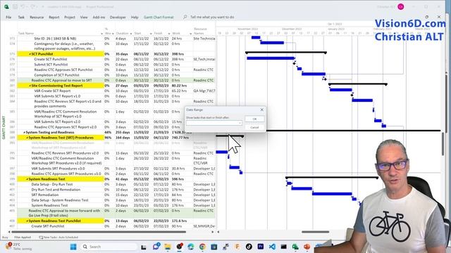Select task 'Roadinc CTC Approval to move to SRT'
The width and height of the screenshot is (451, 253).
(61, 80)
